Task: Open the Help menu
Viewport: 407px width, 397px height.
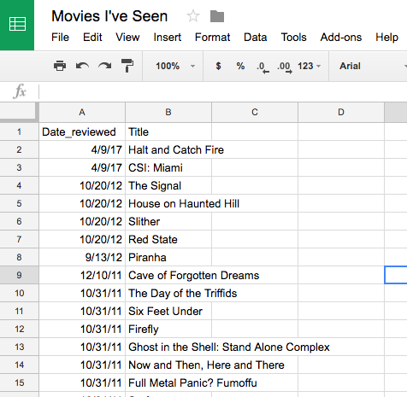Action: [386, 38]
